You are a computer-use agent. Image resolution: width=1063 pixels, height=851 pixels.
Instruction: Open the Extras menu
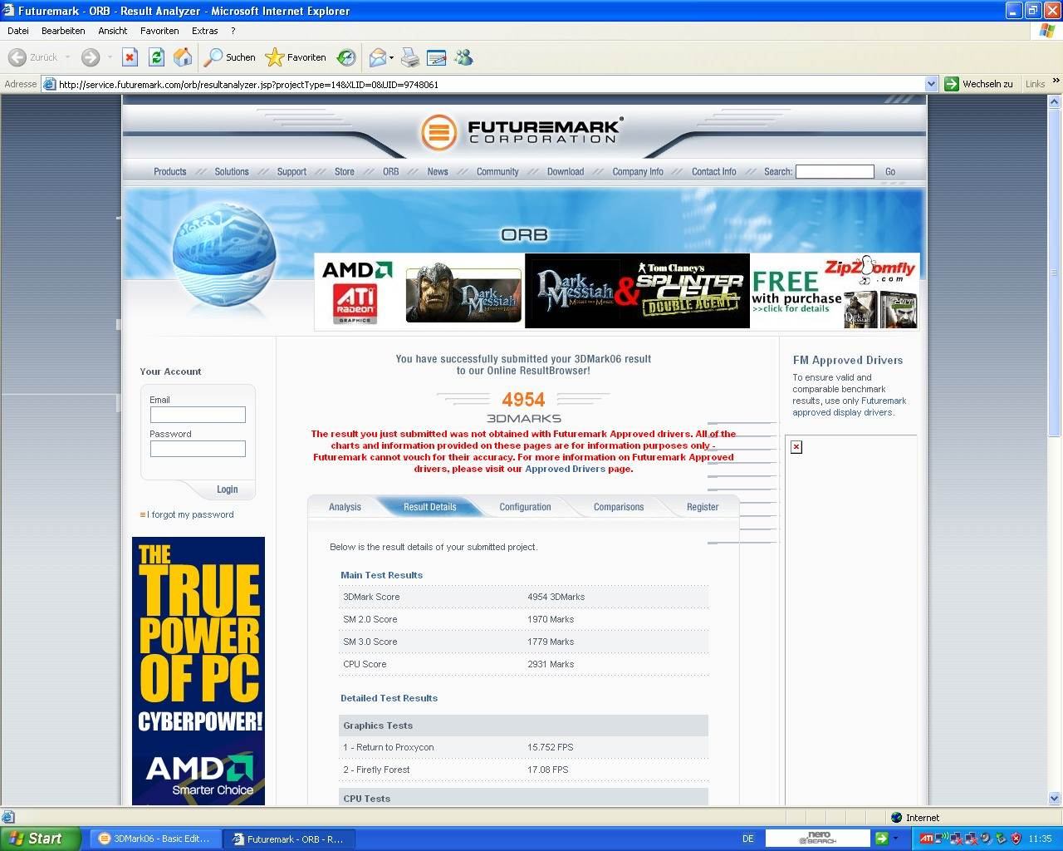point(205,31)
